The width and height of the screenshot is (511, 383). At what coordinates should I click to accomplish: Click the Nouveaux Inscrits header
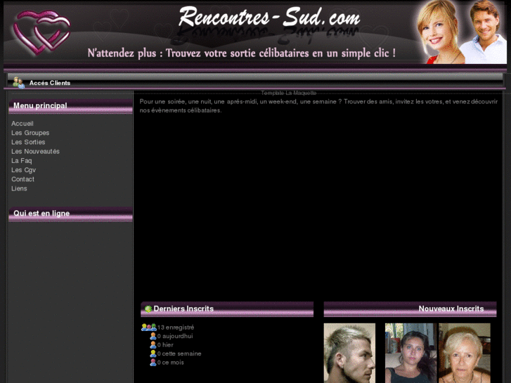coord(410,309)
